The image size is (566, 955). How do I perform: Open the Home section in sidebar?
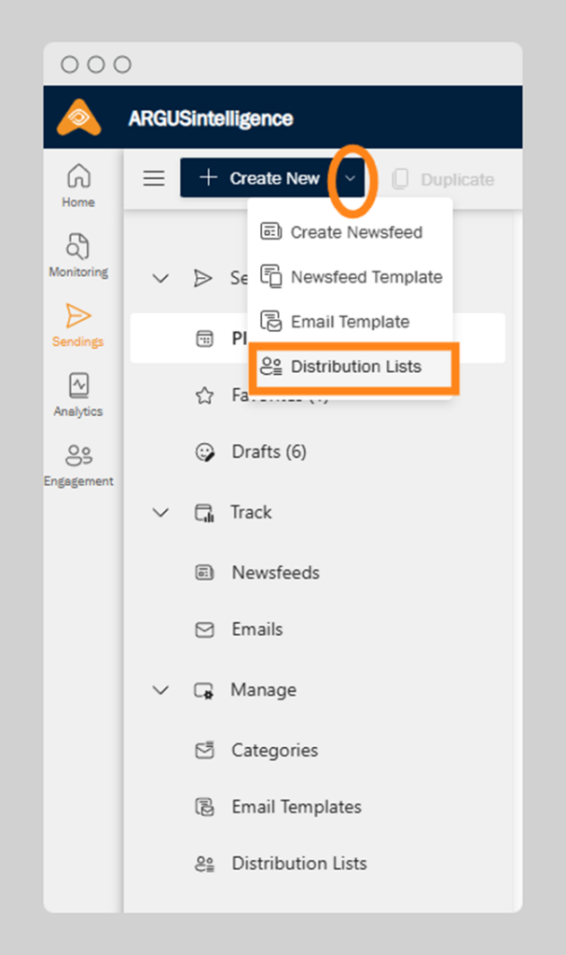(78, 185)
